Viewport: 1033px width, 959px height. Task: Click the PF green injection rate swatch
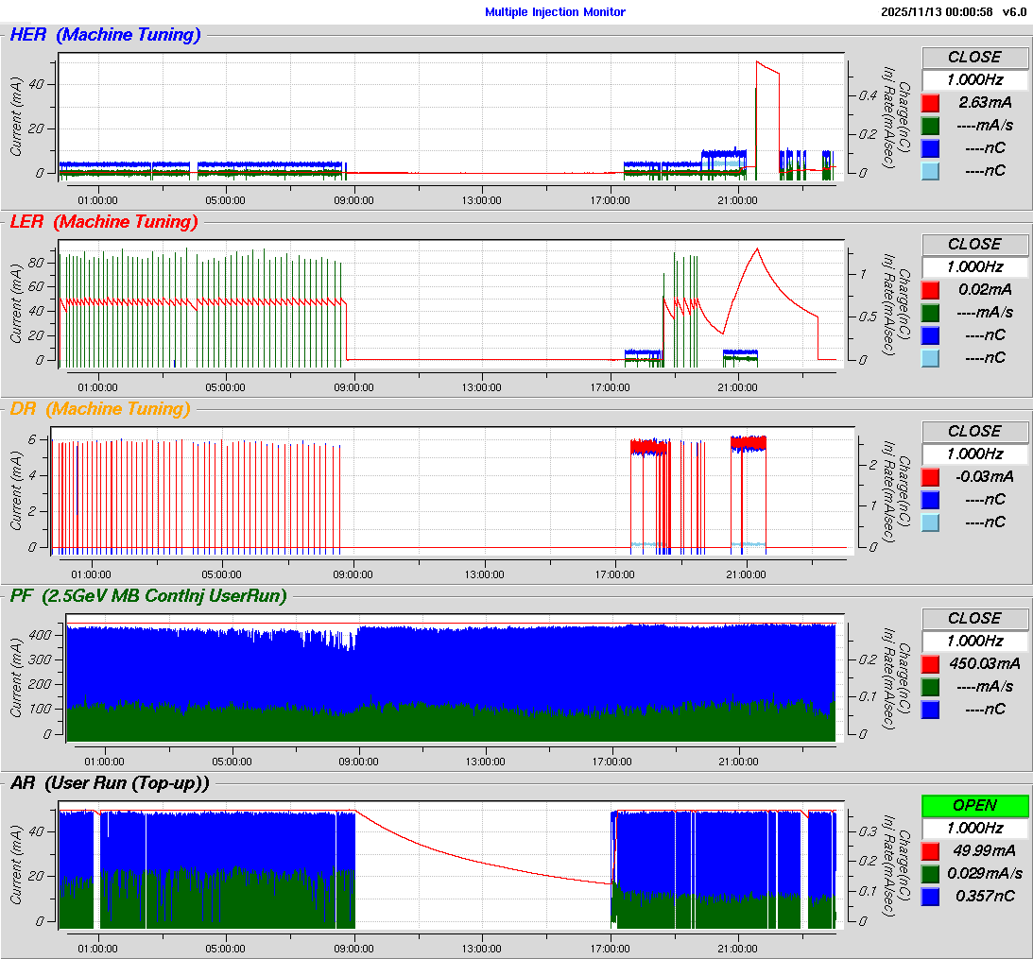(931, 687)
